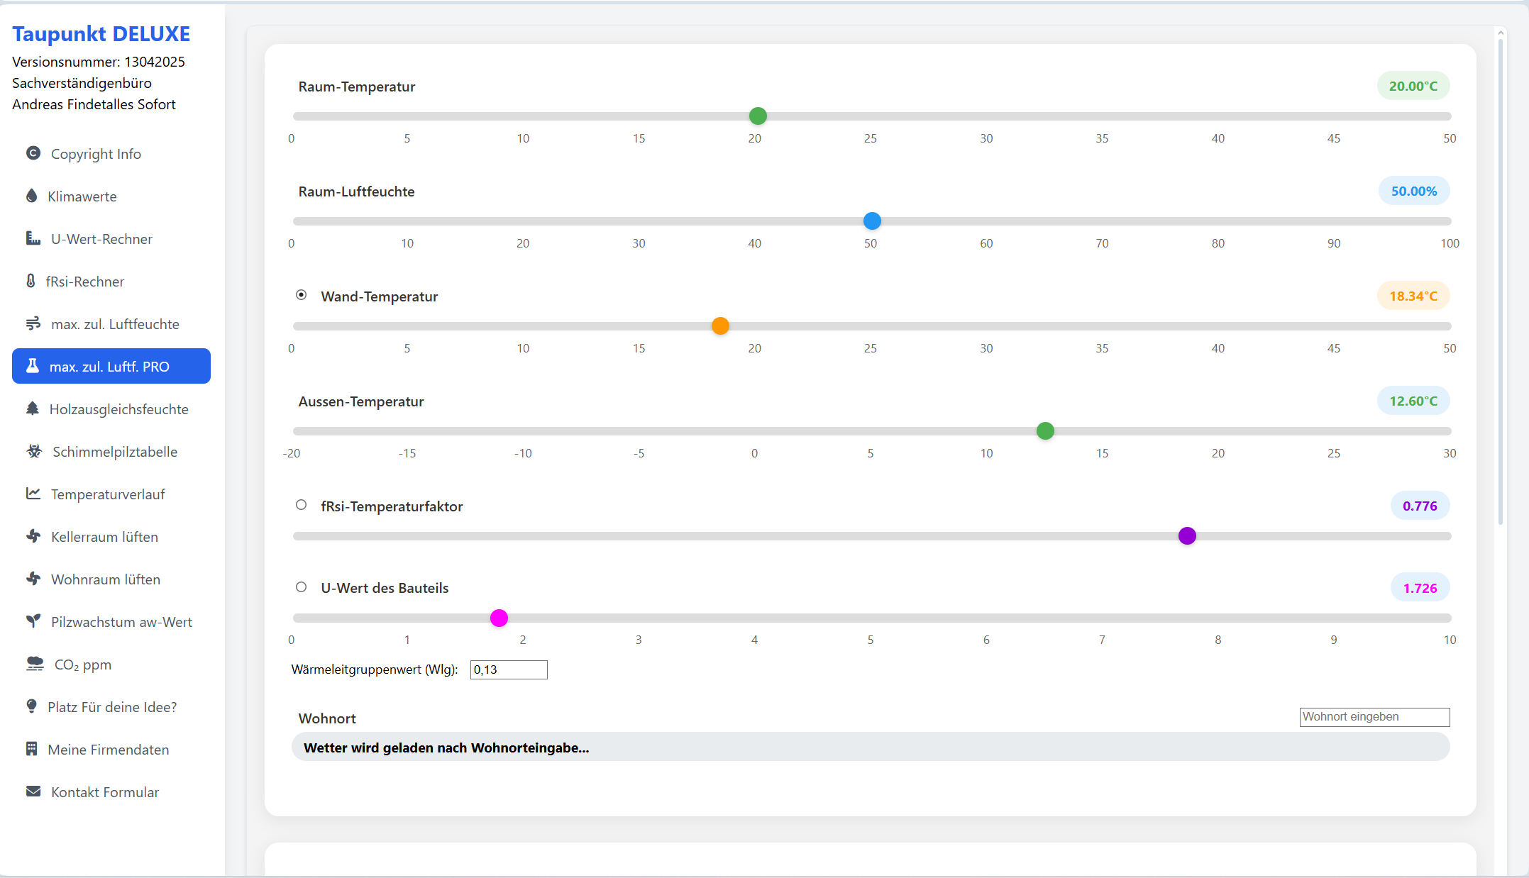Open Copyright Info menu entry
The height and width of the screenshot is (878, 1529).
tap(111, 154)
